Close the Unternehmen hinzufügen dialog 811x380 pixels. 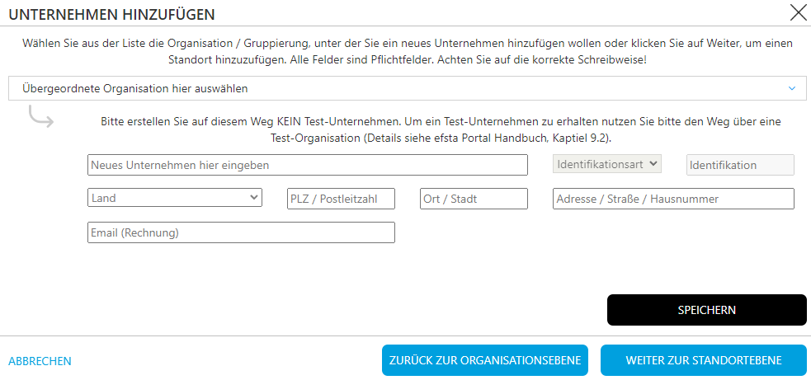798,12
